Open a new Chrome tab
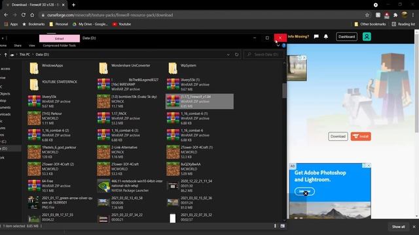Screen dimensions: 419x235 (73, 5)
